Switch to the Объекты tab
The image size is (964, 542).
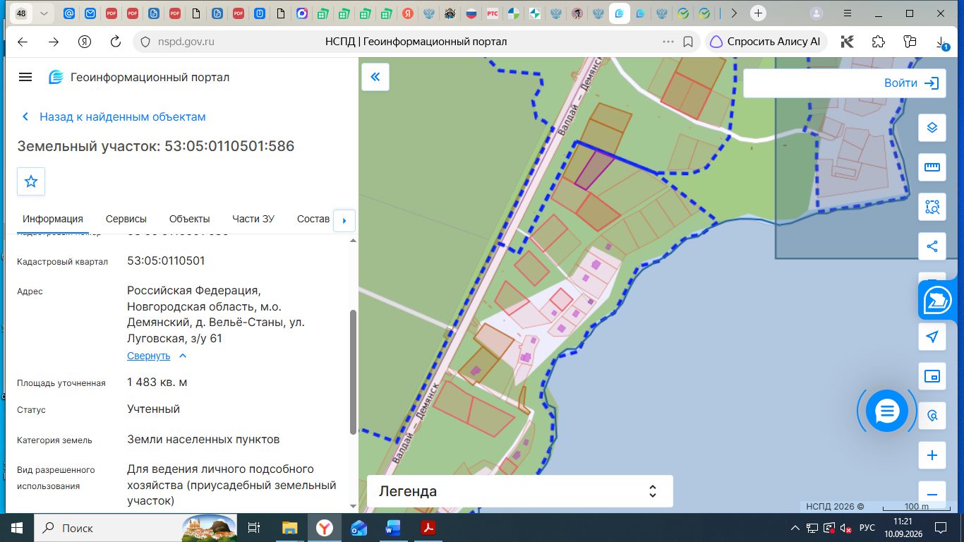(190, 219)
